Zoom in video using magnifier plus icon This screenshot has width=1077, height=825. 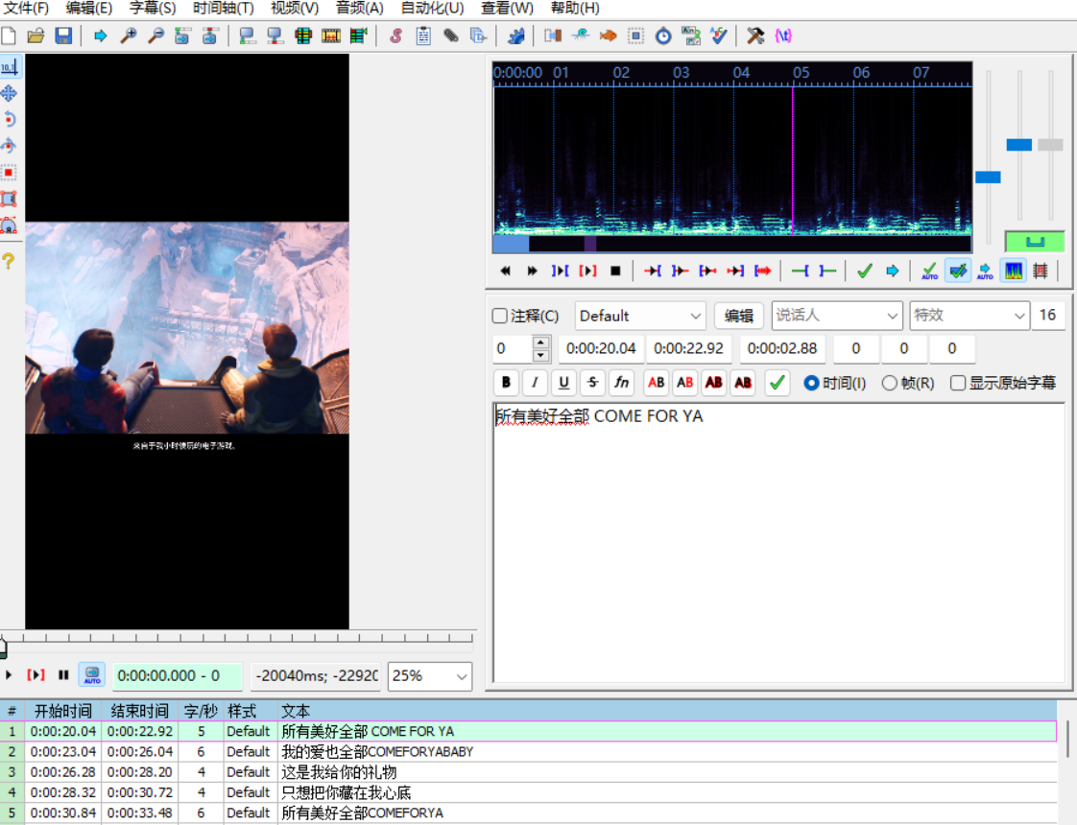pyautogui.click(x=128, y=35)
